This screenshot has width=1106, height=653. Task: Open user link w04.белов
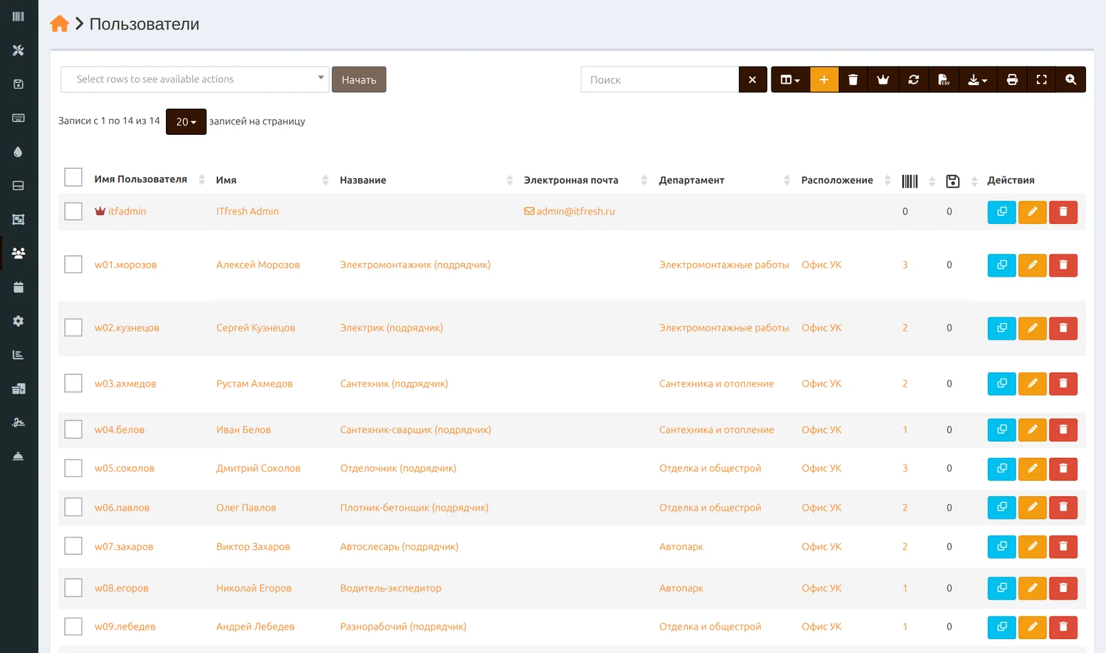click(120, 430)
